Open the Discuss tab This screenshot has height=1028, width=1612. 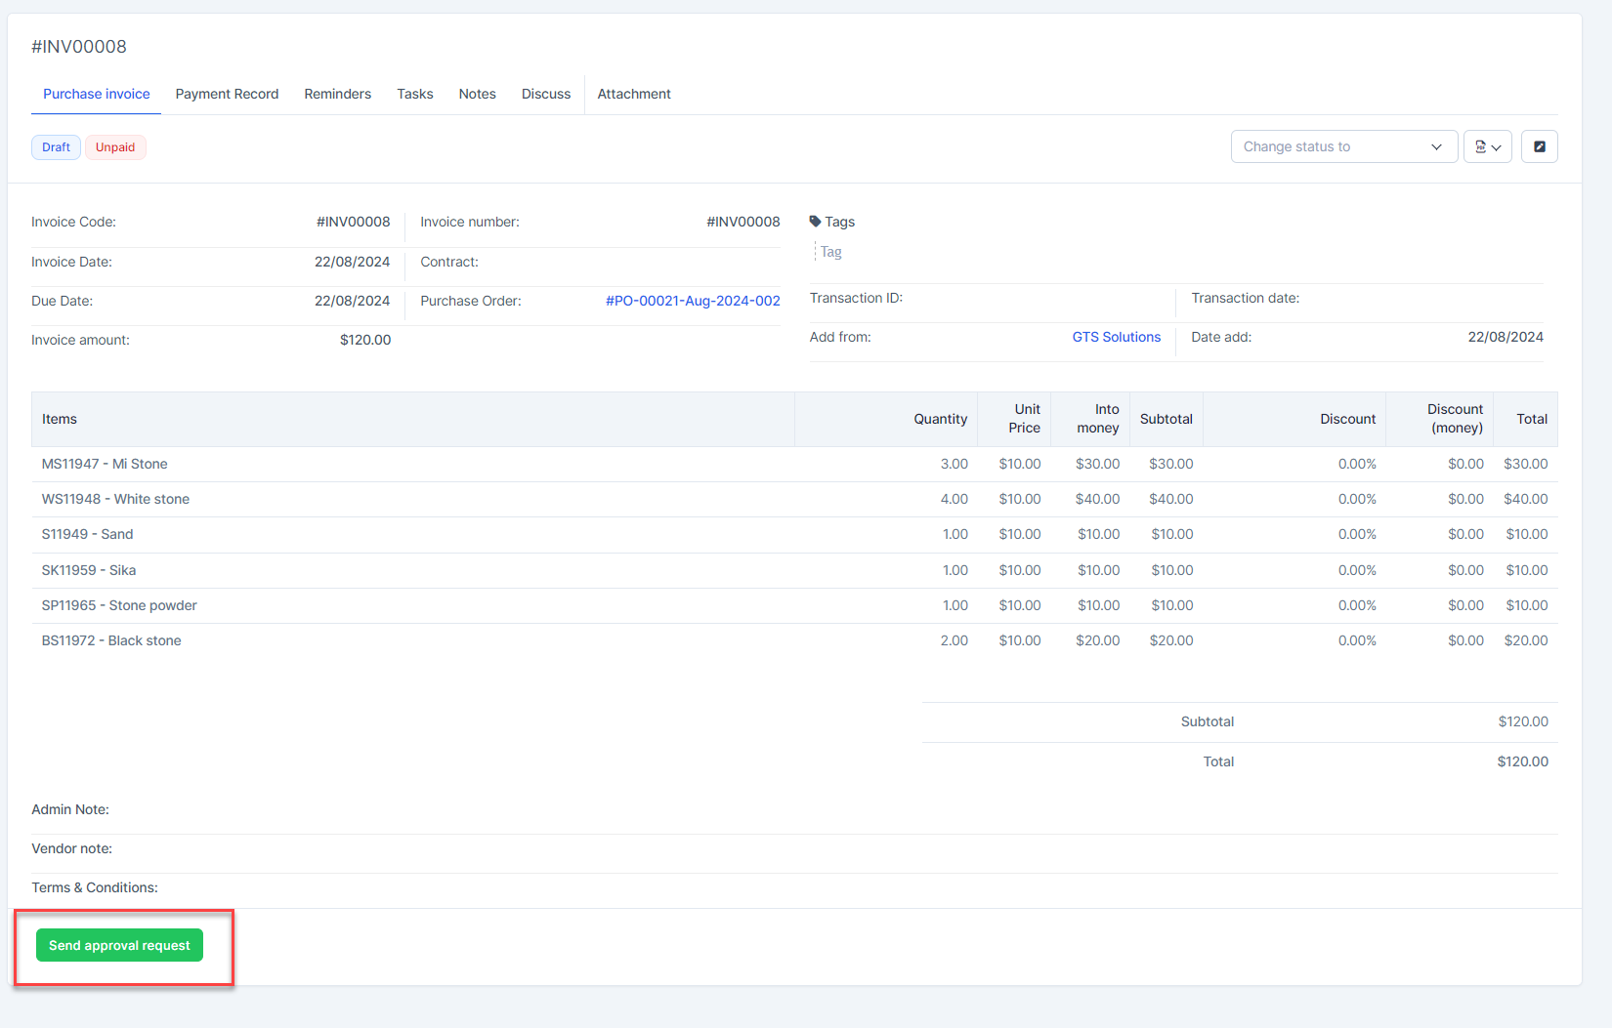pyautogui.click(x=545, y=94)
